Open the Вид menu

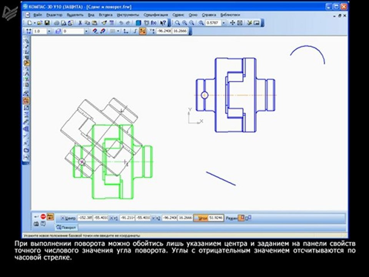(x=91, y=15)
